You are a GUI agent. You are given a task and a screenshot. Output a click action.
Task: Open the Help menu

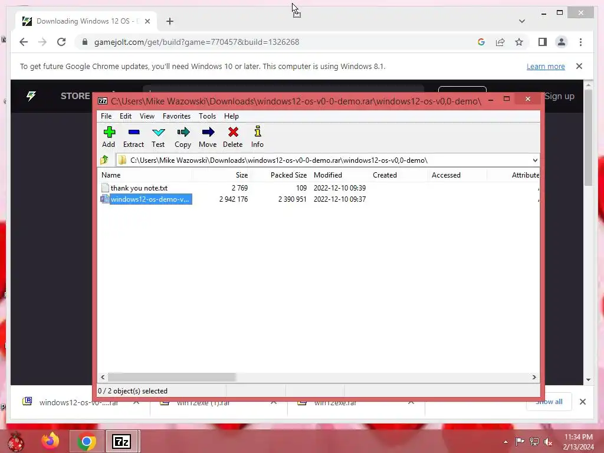tap(231, 116)
